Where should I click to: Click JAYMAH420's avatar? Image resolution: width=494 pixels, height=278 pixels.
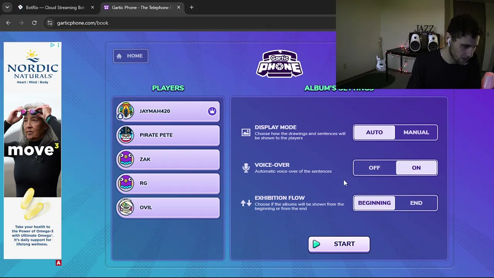click(126, 111)
